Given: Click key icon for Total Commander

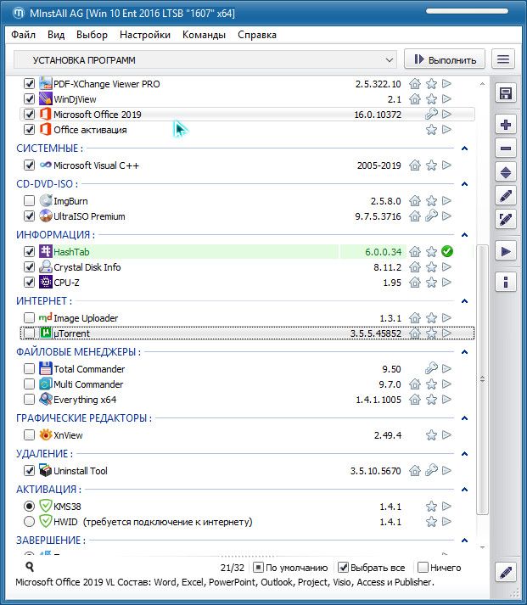Looking at the screenshot, I should click(x=431, y=369).
